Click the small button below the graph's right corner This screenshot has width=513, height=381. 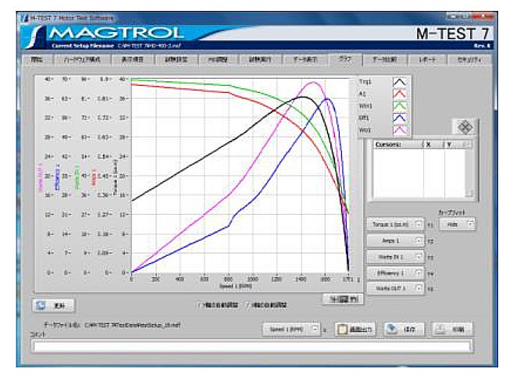pyautogui.click(x=343, y=299)
